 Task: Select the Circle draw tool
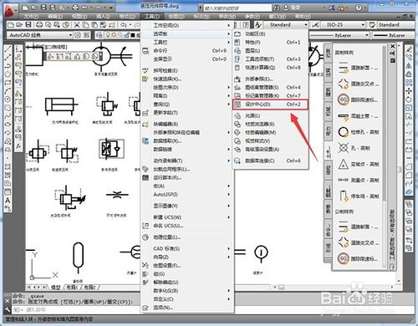(8, 99)
